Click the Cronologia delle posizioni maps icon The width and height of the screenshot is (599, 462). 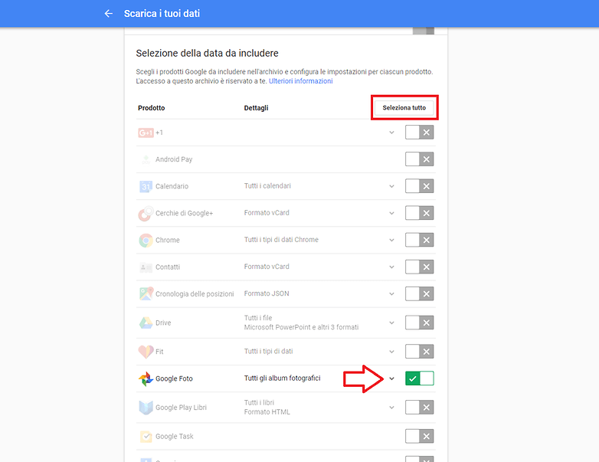146,293
